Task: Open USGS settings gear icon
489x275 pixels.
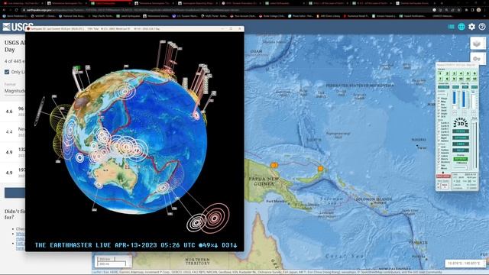Action: [x=471, y=27]
